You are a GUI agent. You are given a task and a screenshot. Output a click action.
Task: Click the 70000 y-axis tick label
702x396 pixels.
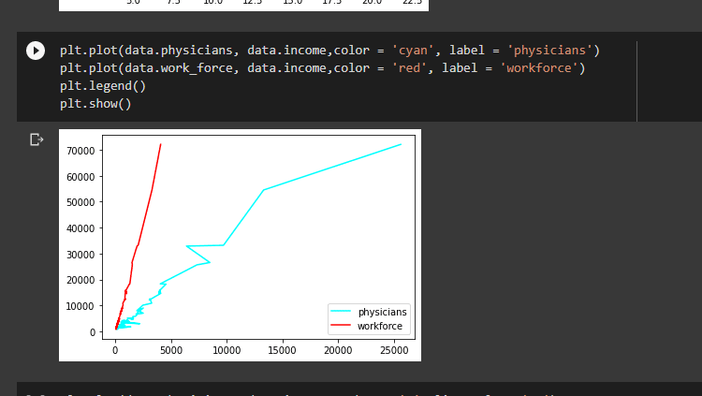coord(80,151)
